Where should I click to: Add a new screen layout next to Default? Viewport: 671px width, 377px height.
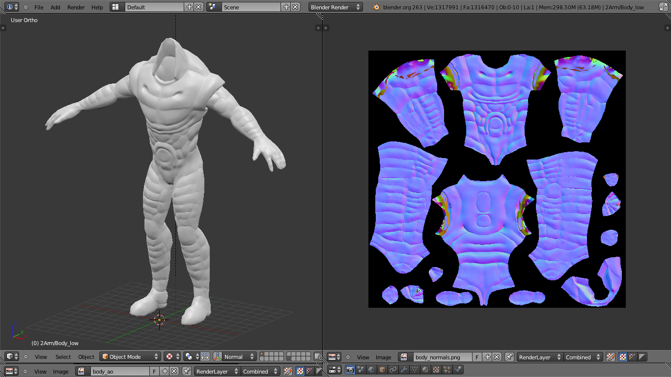pyautogui.click(x=190, y=7)
